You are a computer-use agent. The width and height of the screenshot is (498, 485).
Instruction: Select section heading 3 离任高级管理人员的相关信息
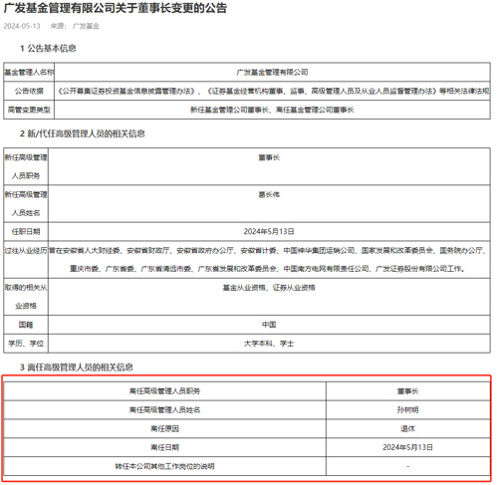pyautogui.click(x=77, y=367)
